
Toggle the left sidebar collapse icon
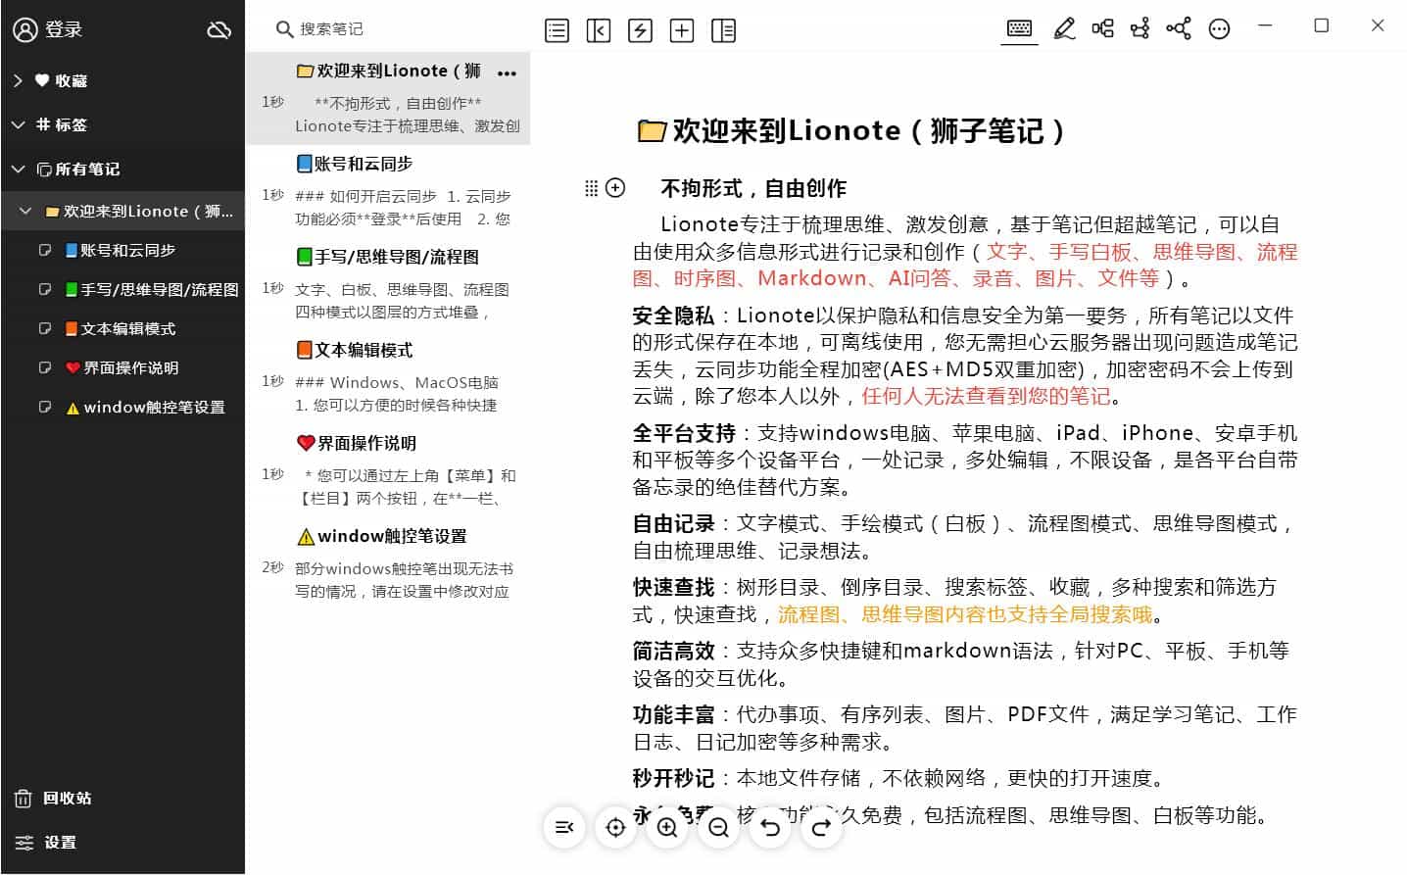(x=598, y=30)
